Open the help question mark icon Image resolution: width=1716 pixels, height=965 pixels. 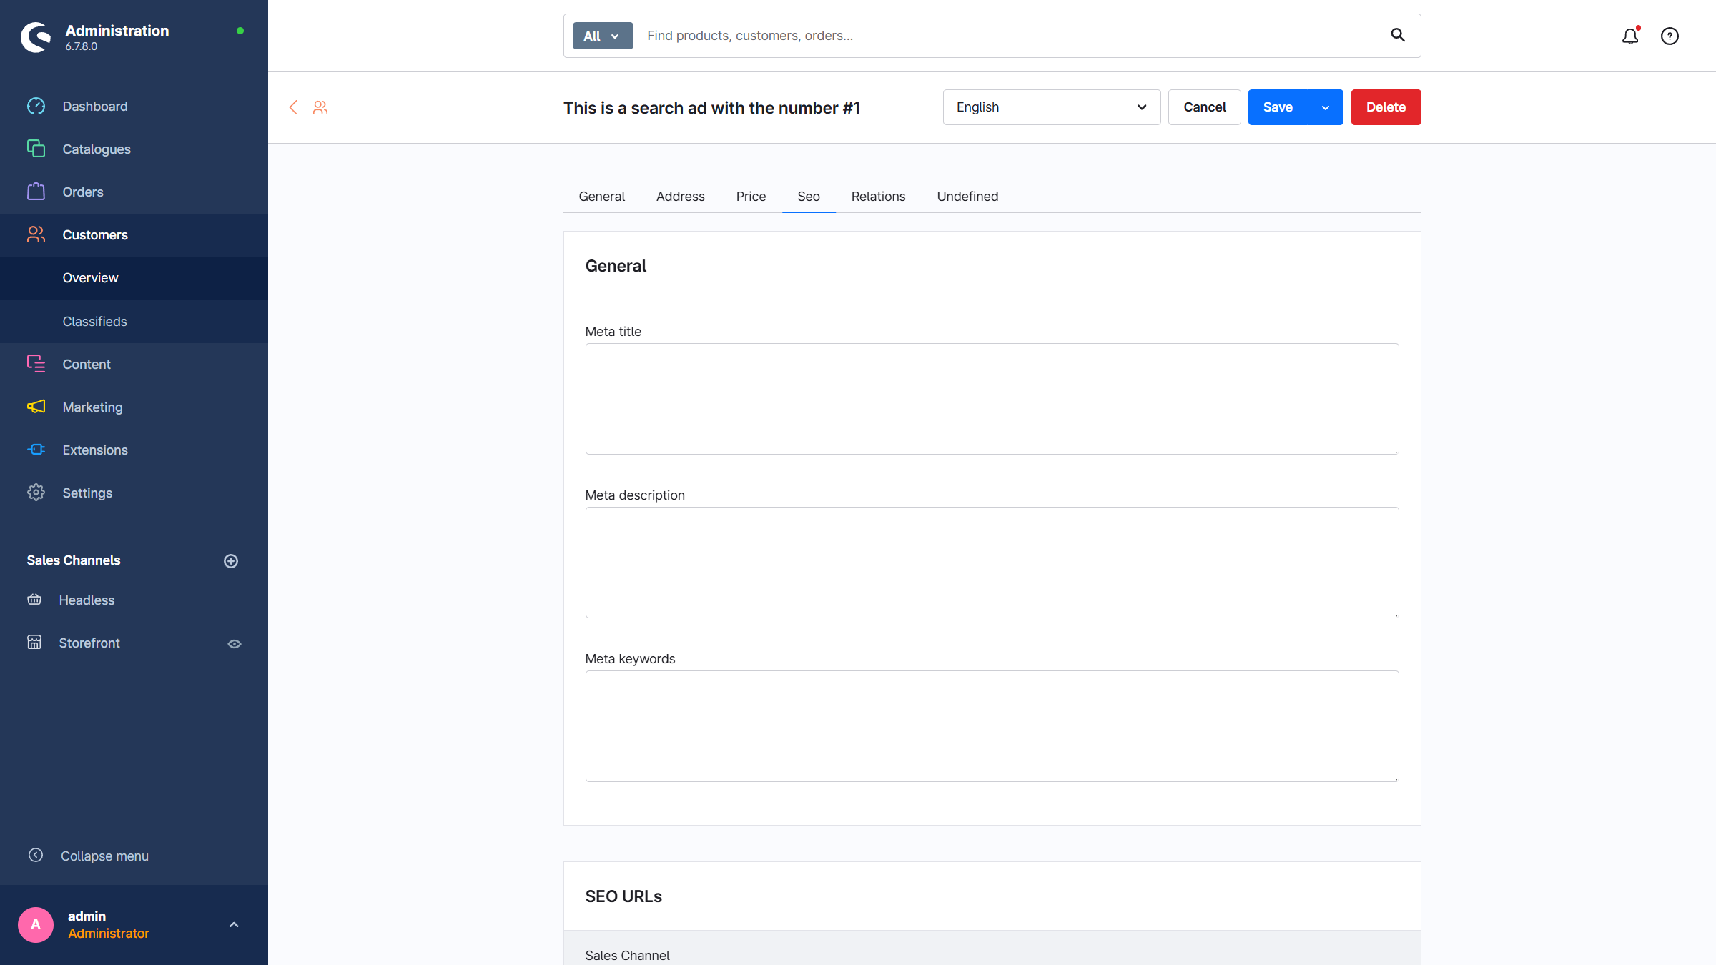(1670, 36)
